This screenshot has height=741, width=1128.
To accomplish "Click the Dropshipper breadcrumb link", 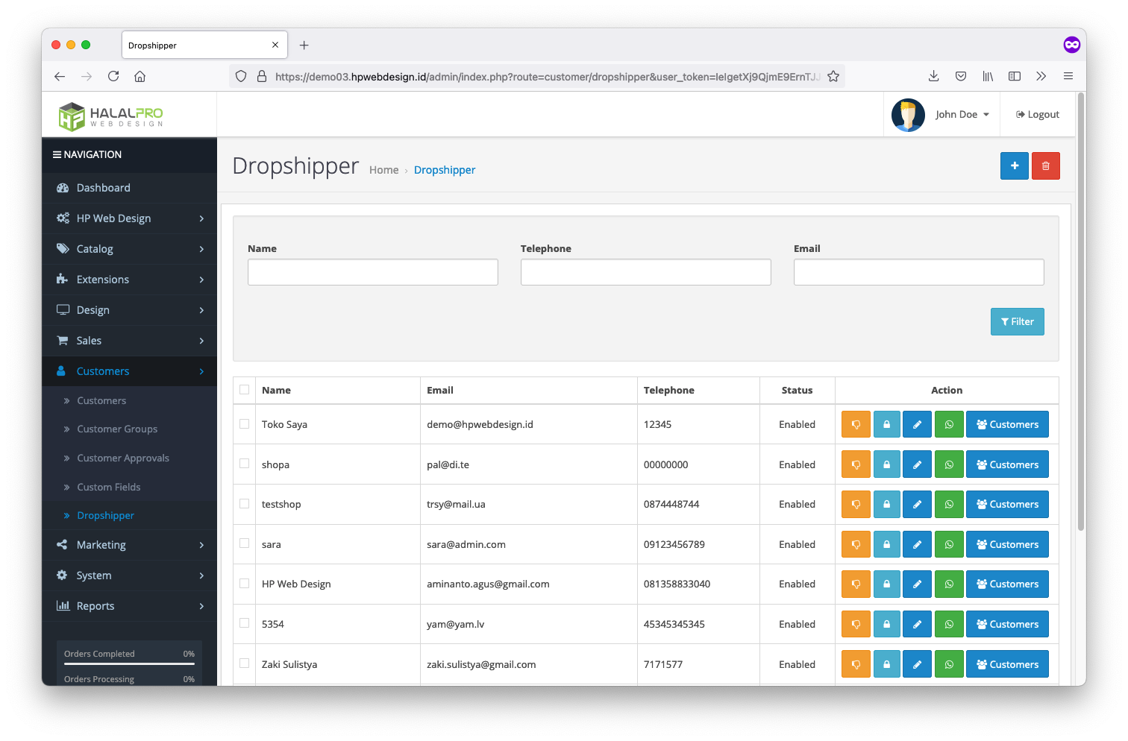I will tap(445, 170).
